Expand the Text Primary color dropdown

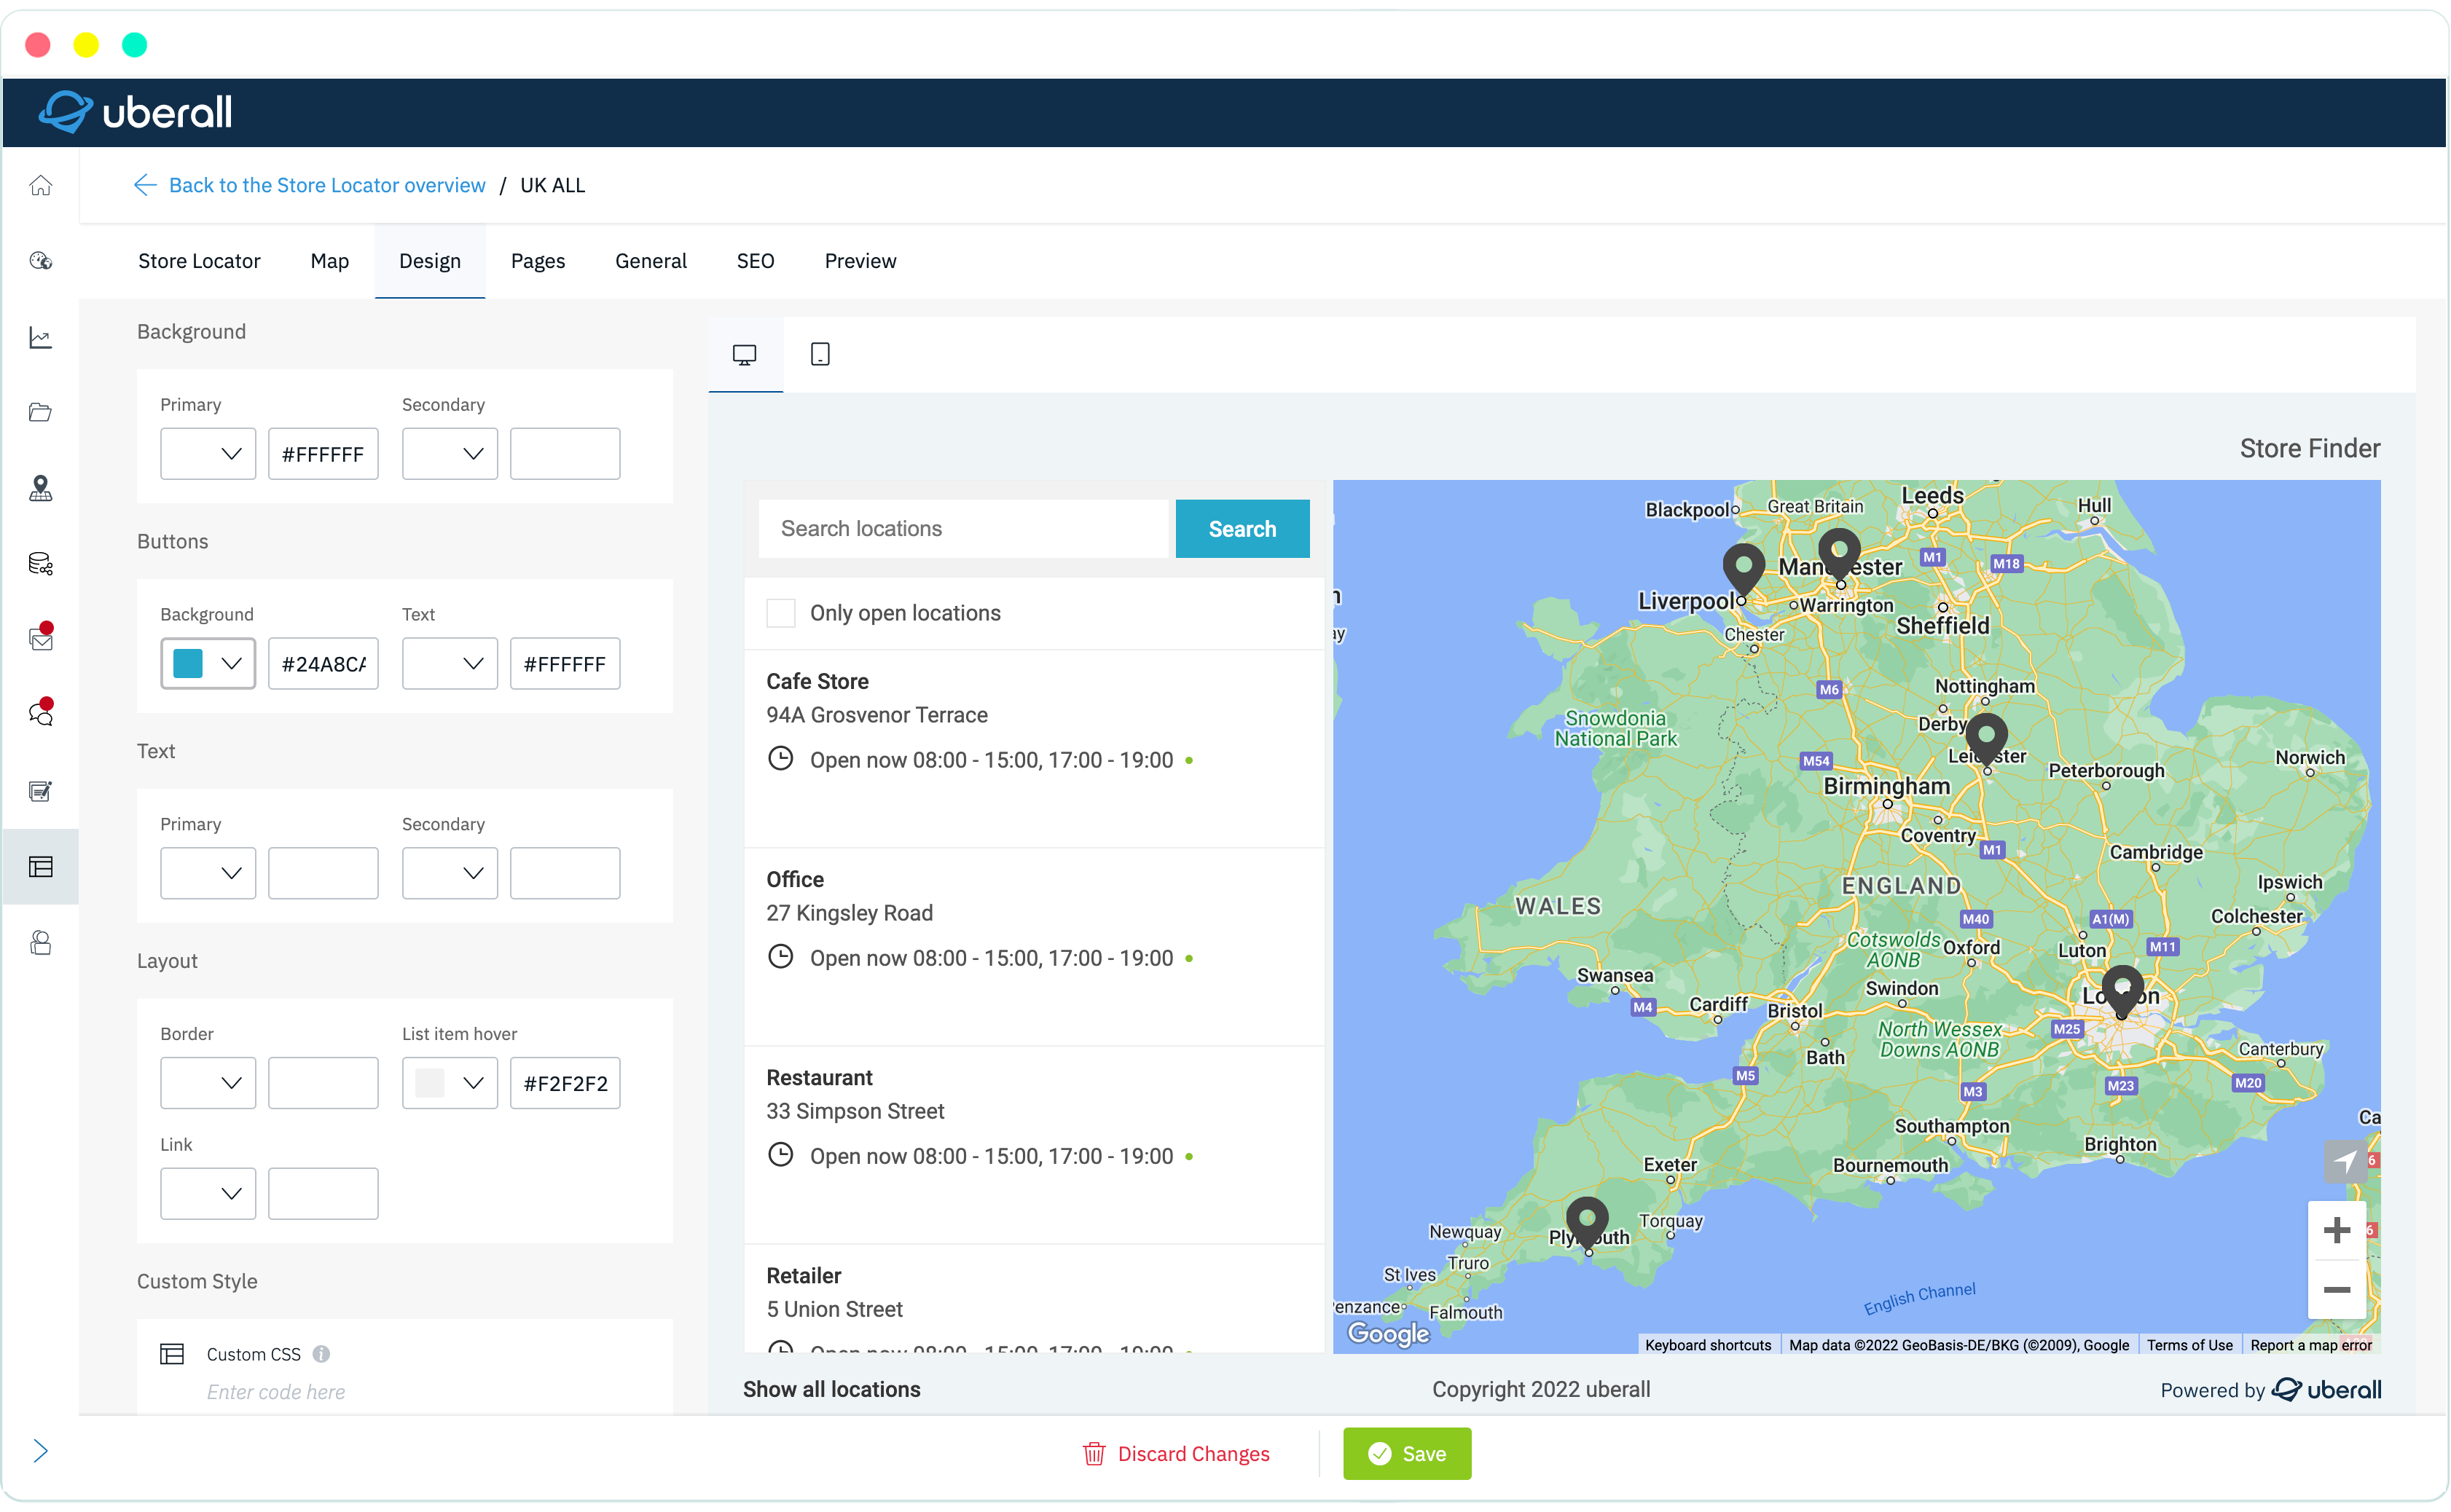tap(208, 872)
